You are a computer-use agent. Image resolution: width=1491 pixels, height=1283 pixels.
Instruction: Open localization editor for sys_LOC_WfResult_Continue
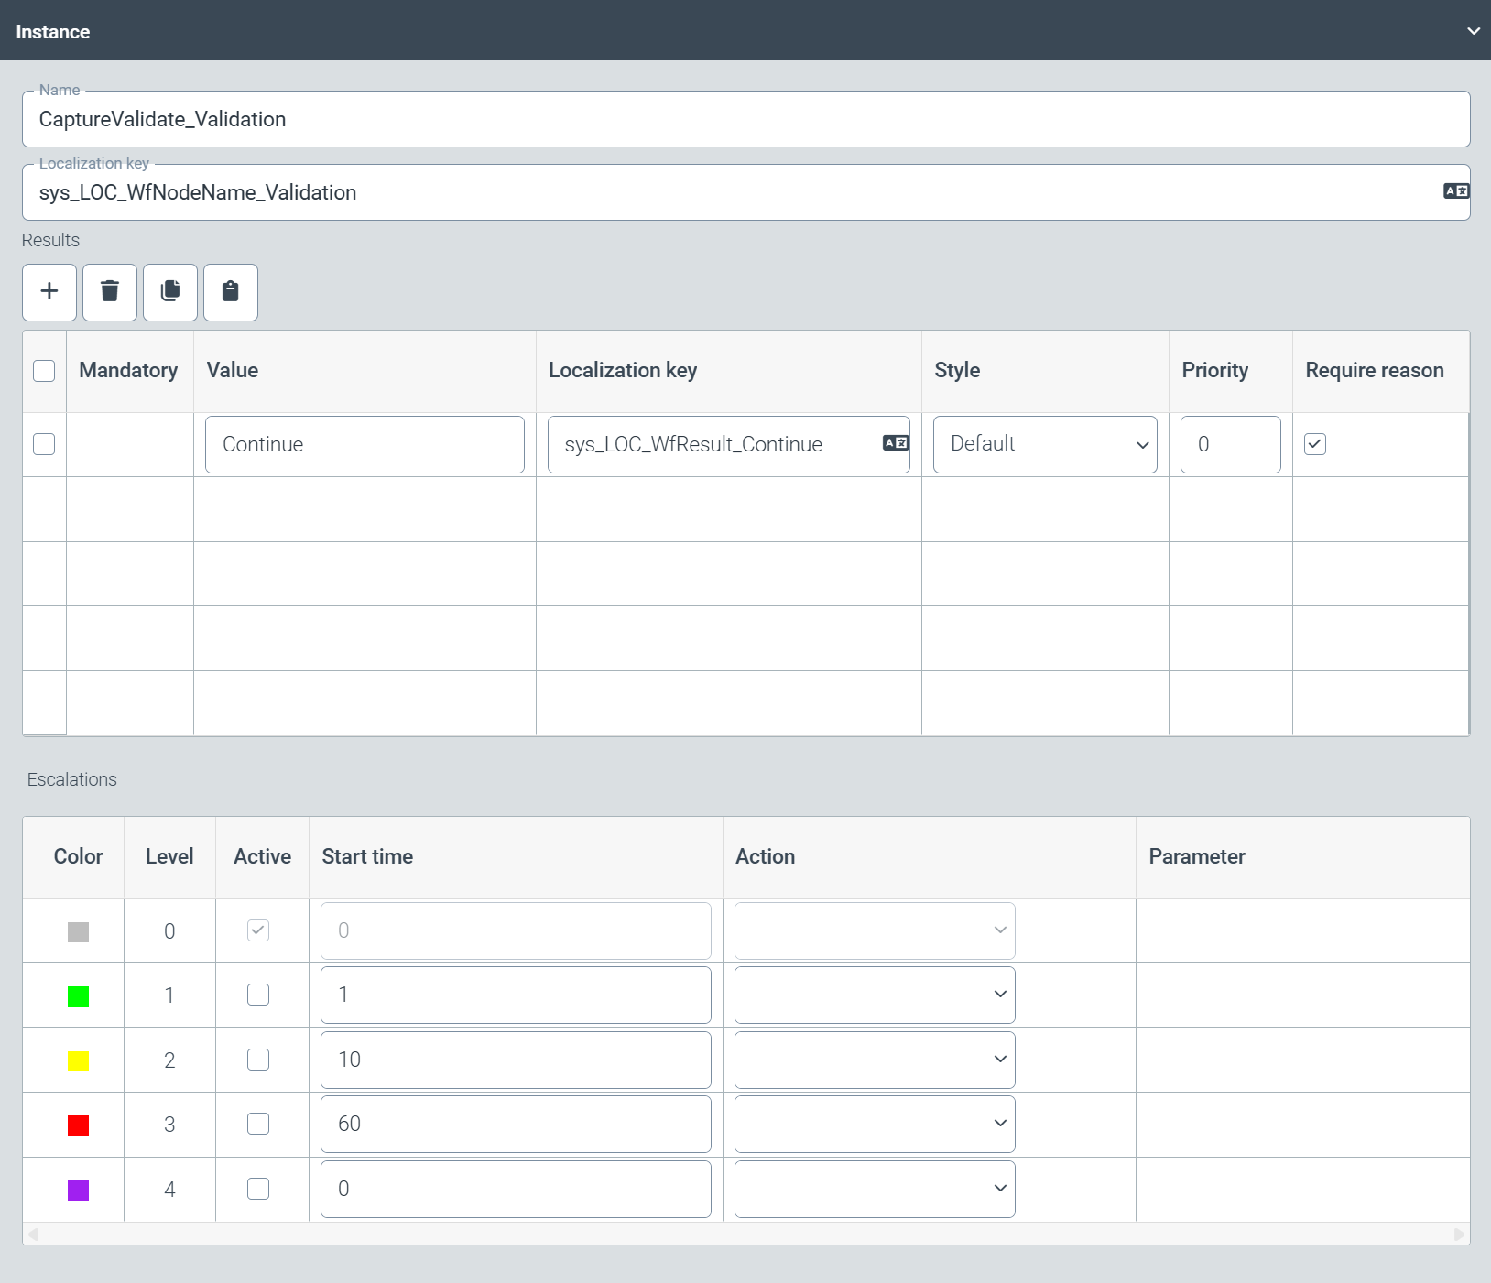point(896,442)
